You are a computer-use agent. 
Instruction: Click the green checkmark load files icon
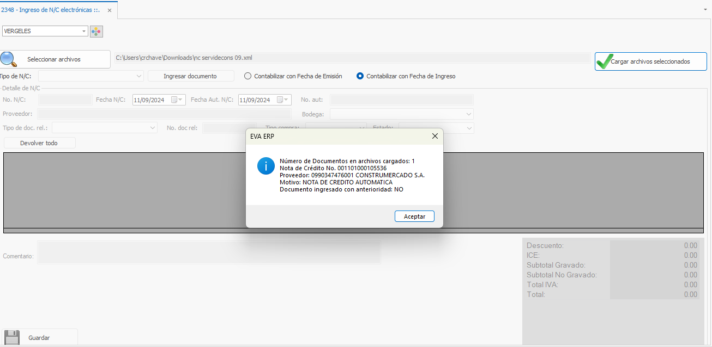[603, 61]
